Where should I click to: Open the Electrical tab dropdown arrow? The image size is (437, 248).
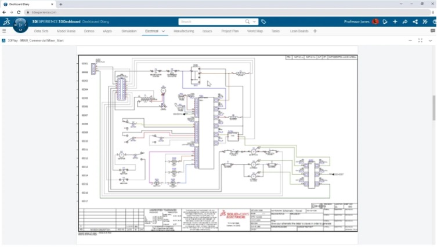tap(163, 31)
